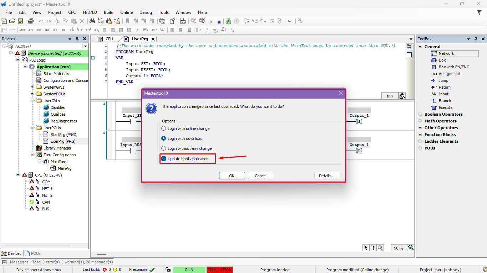Click the Print icon in toolbar

click(31, 21)
